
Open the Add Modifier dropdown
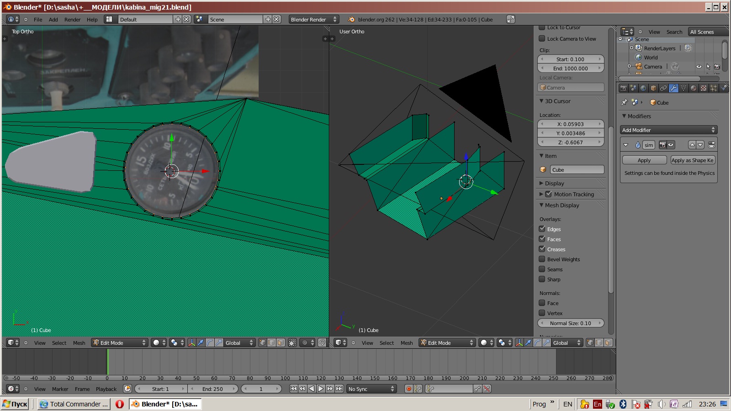click(x=668, y=130)
